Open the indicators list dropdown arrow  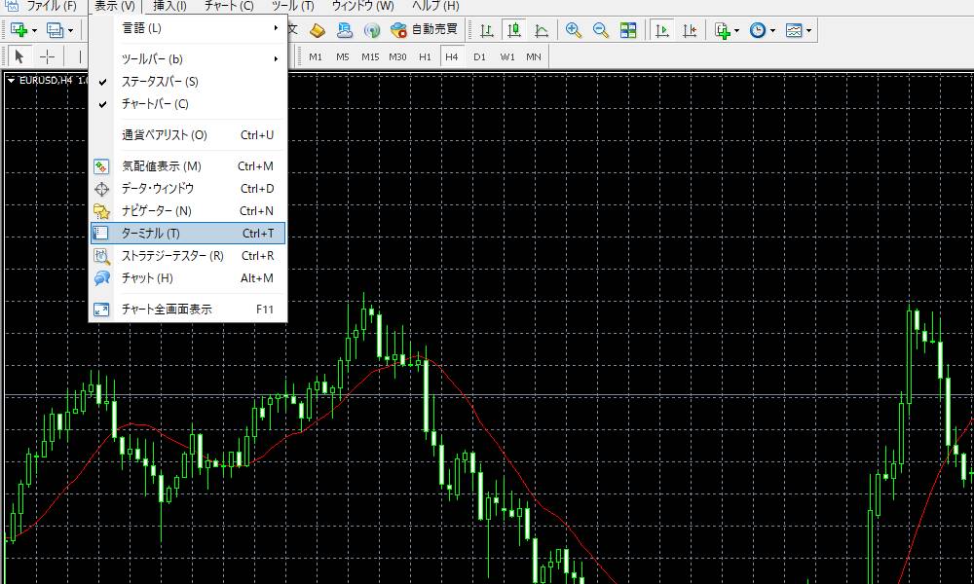[x=737, y=31]
